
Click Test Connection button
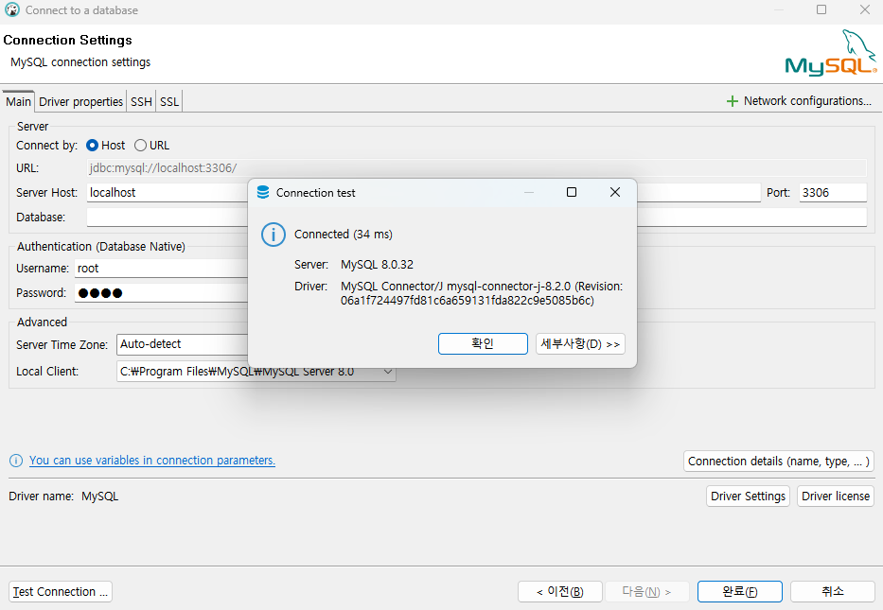(61, 592)
